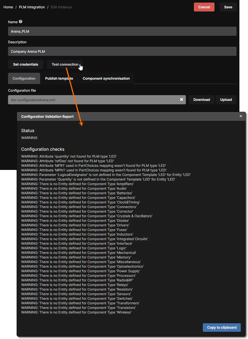This screenshot has width=248, height=339.
Task: Close the Configuration Validation Report dialog
Action: pos(241,116)
